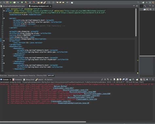This screenshot has width=155, height=124.
Task: Open ShoppingStudyApplication.java:10 stack trace link
Action: point(73,103)
